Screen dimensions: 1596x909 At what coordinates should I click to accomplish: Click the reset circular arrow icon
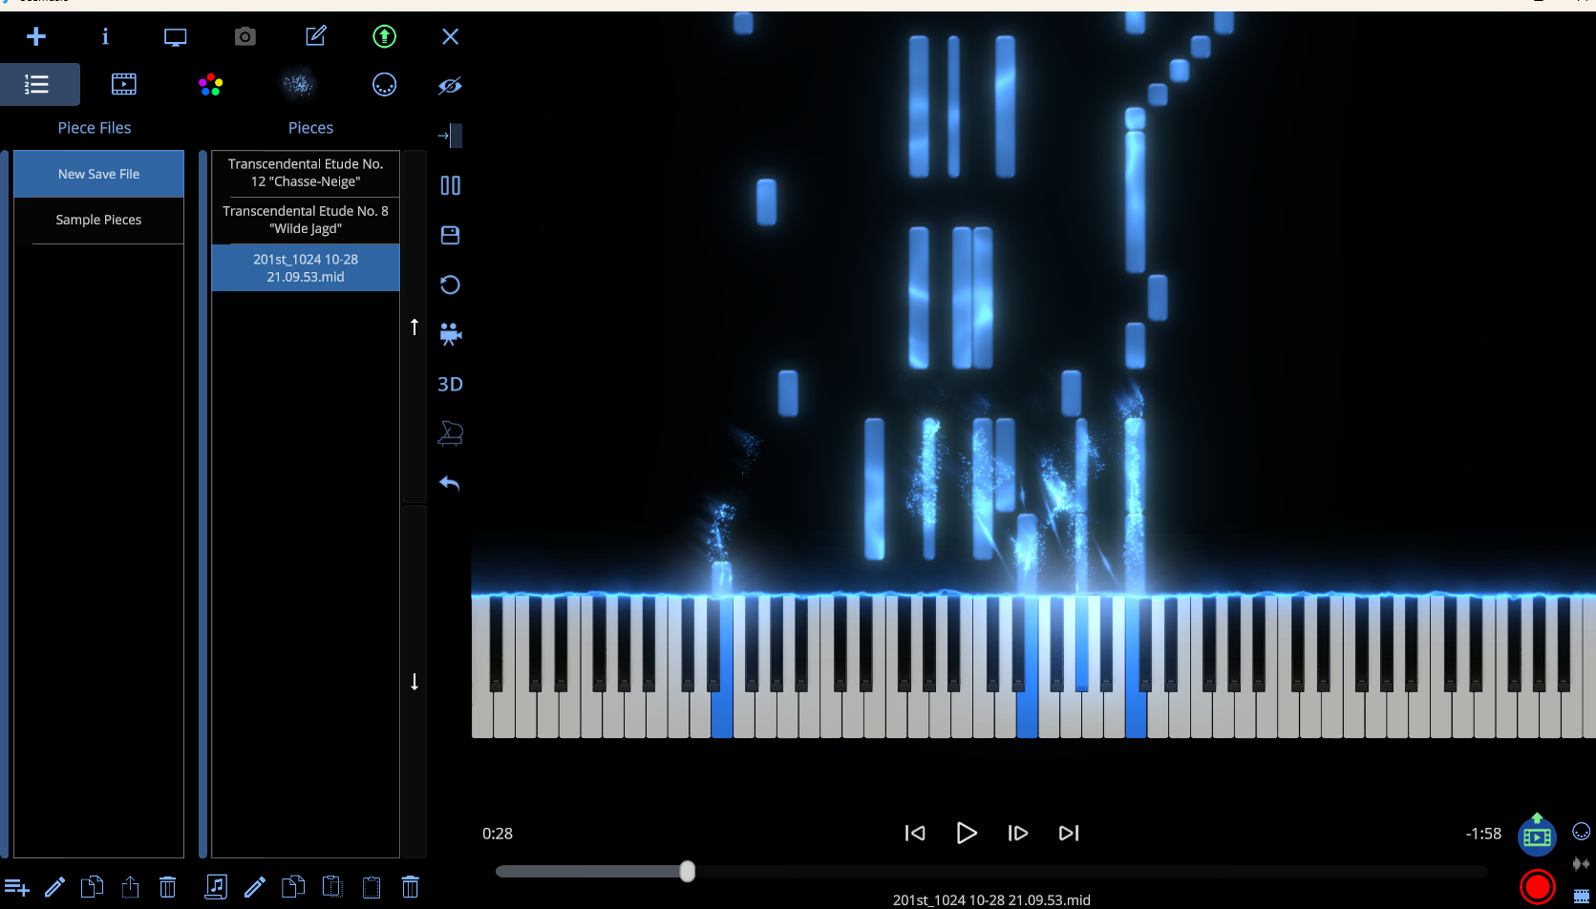pyautogui.click(x=450, y=285)
